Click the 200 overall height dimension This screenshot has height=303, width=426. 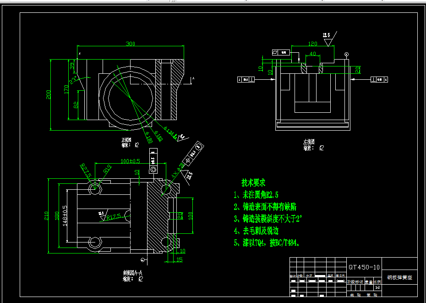(x=49, y=94)
